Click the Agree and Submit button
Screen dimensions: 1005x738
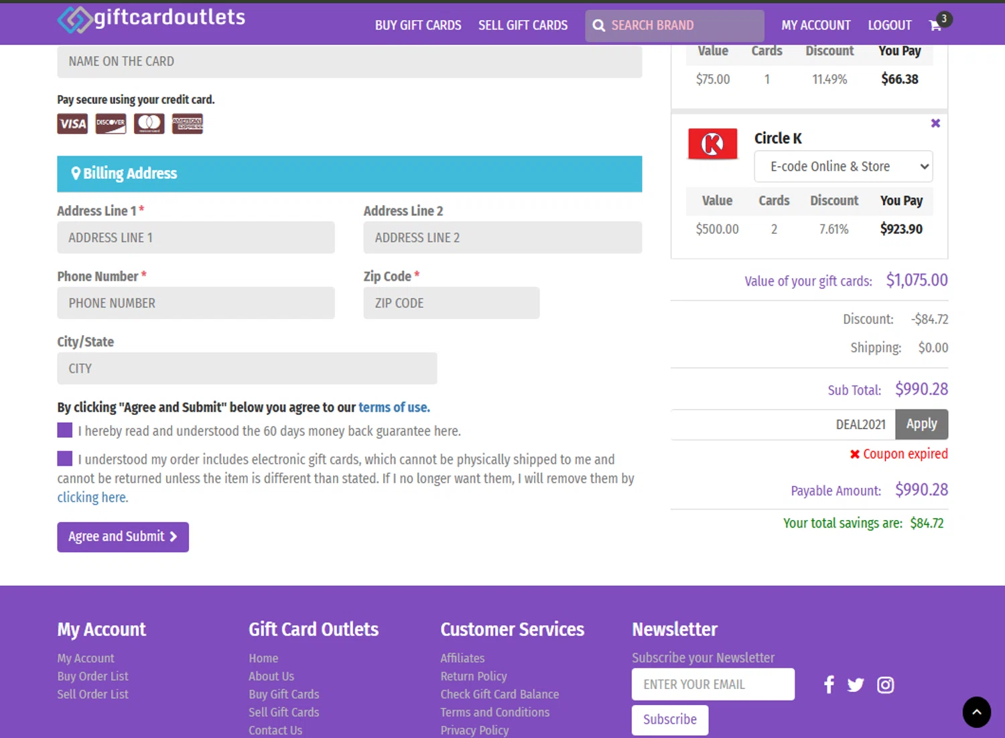click(x=123, y=537)
